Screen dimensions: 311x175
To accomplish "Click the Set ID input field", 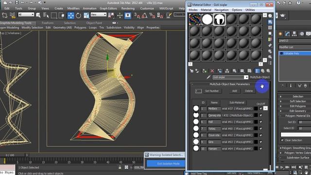I will [x=305, y=122].
